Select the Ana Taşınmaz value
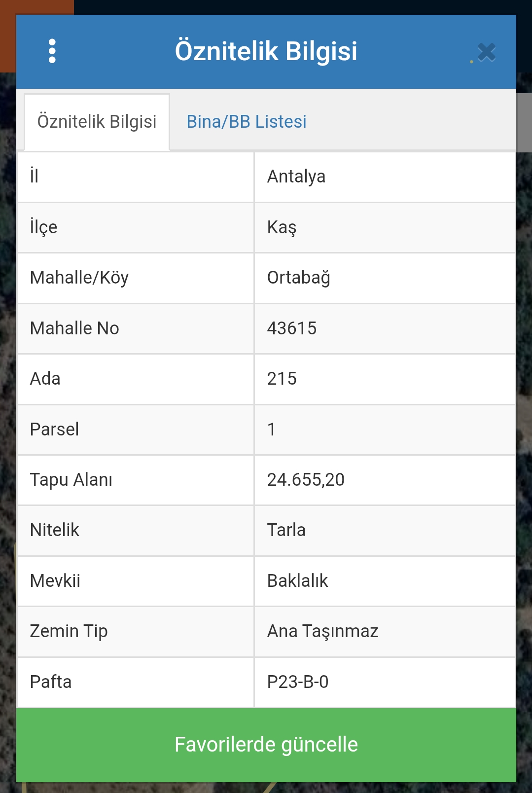This screenshot has width=532, height=793. pos(322,631)
